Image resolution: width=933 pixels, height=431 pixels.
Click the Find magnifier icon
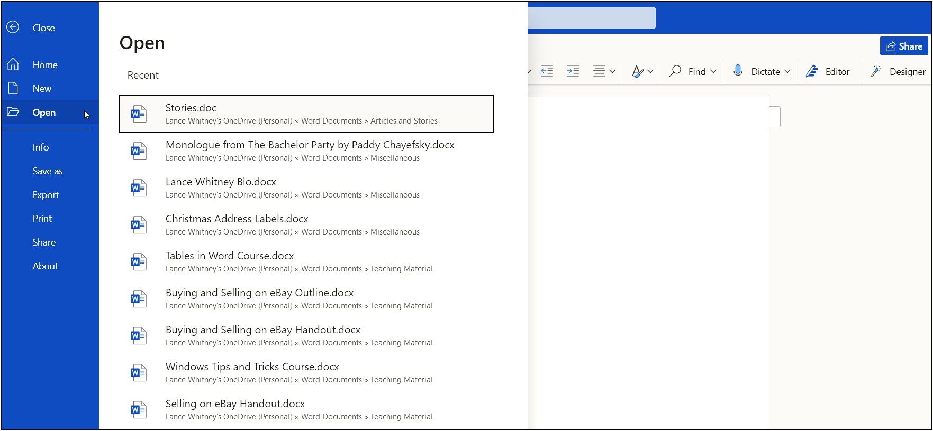pyautogui.click(x=675, y=71)
